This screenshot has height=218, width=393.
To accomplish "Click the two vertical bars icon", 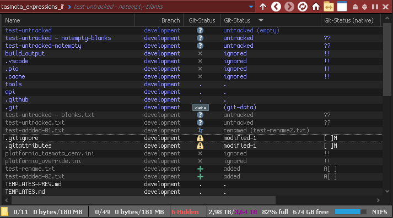I will coord(375,7).
